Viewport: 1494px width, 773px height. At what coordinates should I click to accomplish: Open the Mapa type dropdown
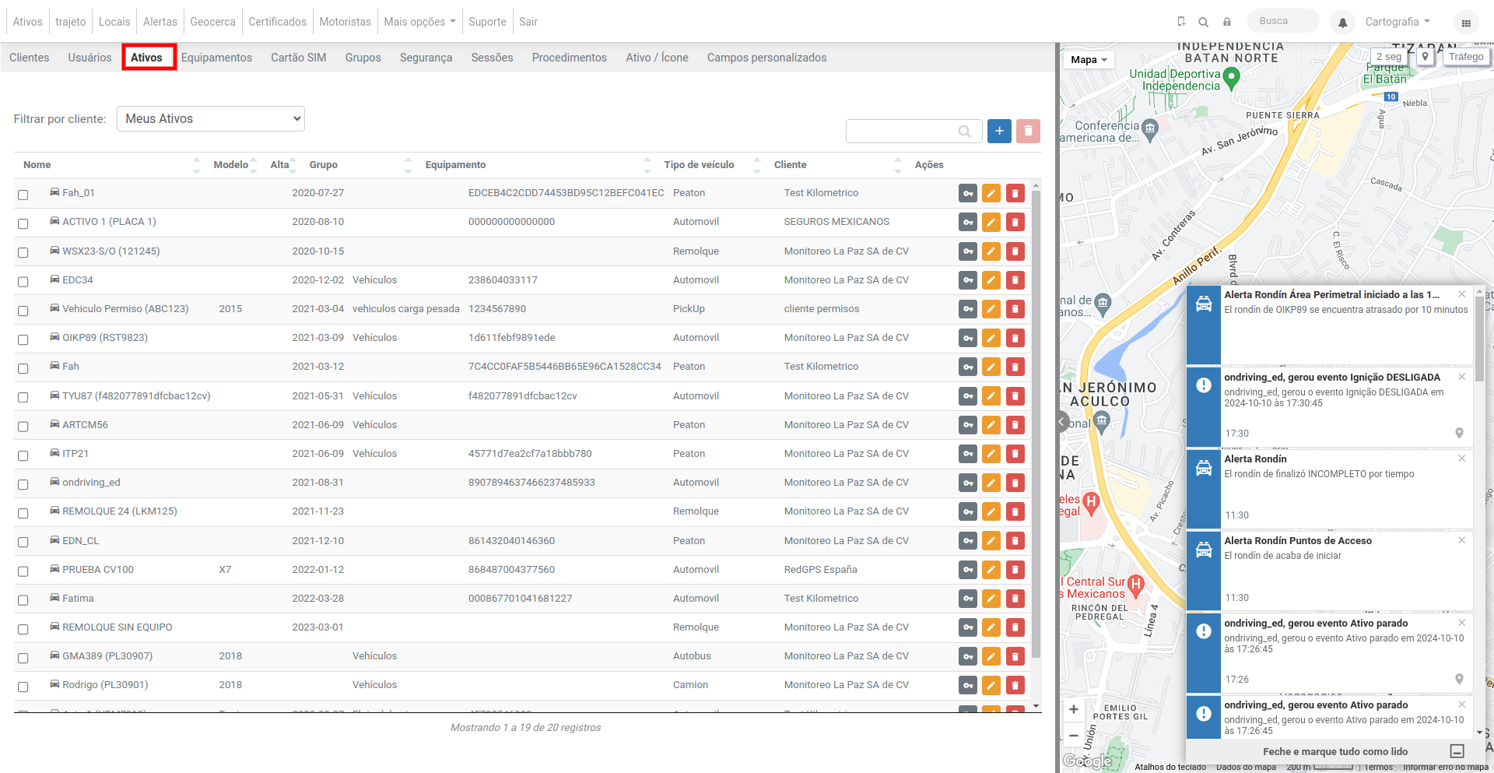point(1088,60)
